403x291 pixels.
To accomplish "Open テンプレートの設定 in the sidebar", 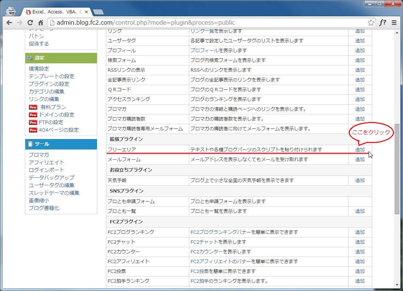I will [x=51, y=76].
